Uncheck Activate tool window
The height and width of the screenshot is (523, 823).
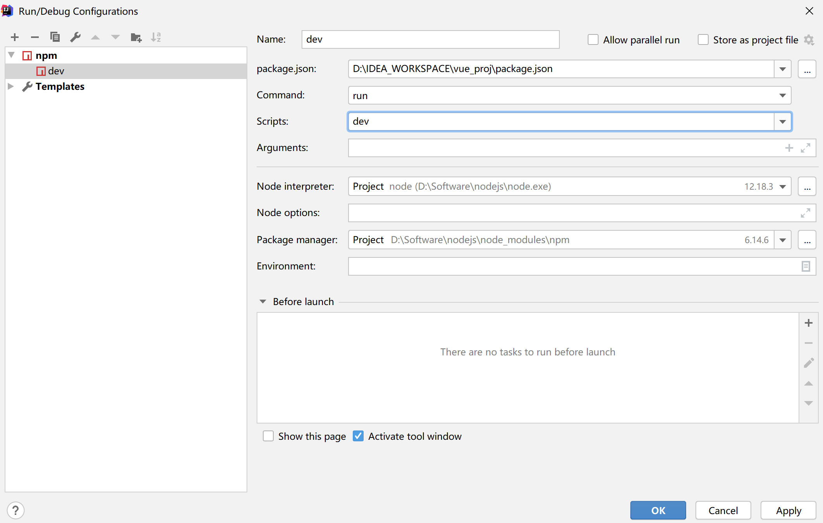pyautogui.click(x=358, y=436)
